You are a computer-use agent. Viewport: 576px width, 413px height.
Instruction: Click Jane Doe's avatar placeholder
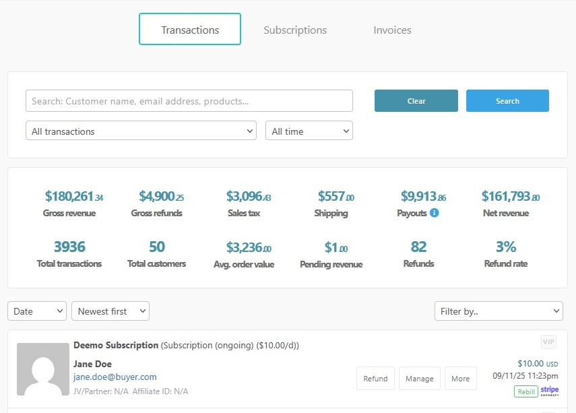43,369
